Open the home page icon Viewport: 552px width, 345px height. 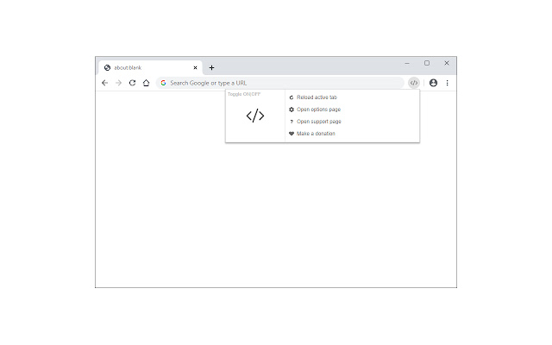(146, 83)
